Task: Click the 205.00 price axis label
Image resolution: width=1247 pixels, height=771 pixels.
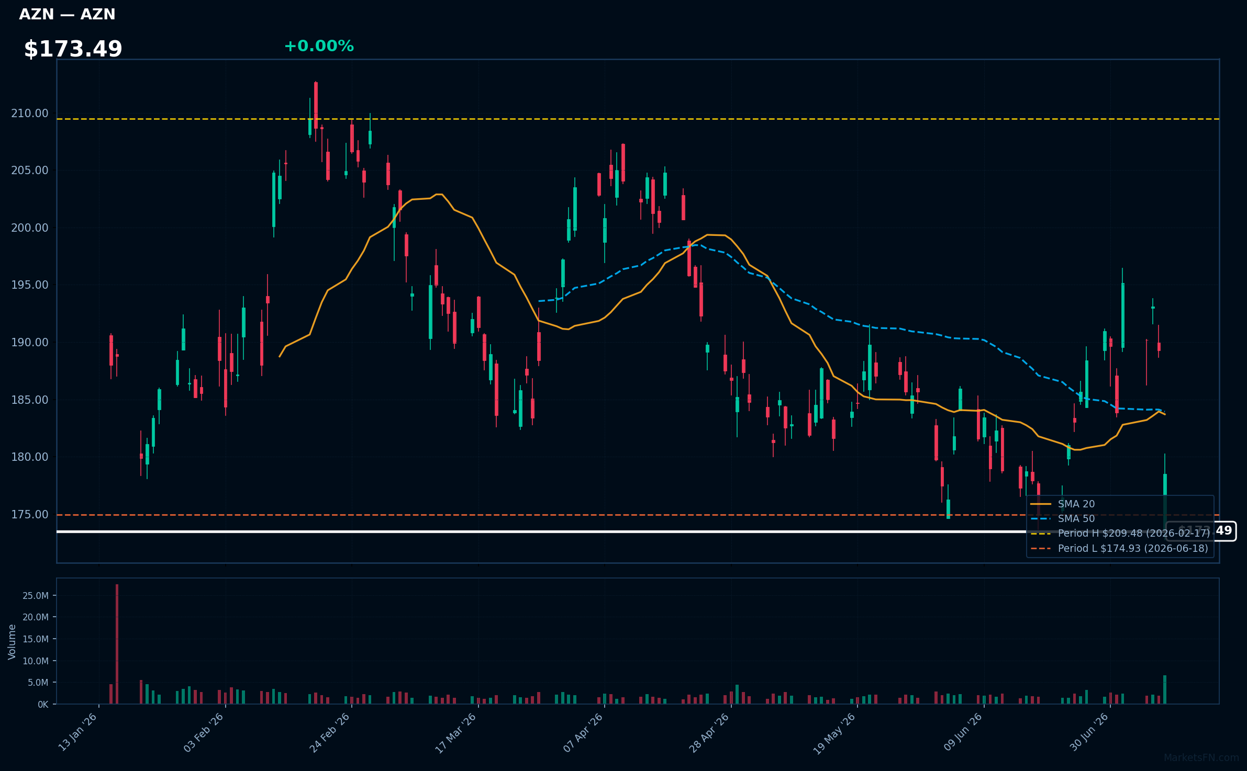Action: click(x=29, y=170)
